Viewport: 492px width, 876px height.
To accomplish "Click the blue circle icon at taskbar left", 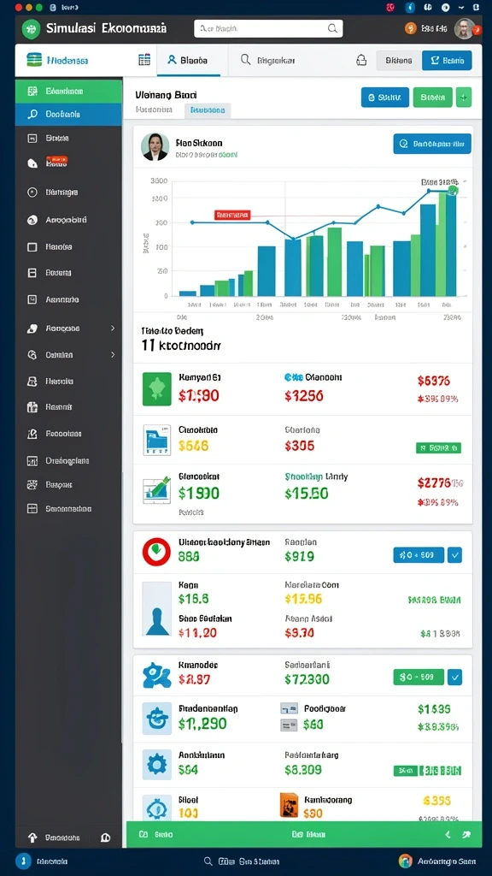I will pyautogui.click(x=23, y=861).
